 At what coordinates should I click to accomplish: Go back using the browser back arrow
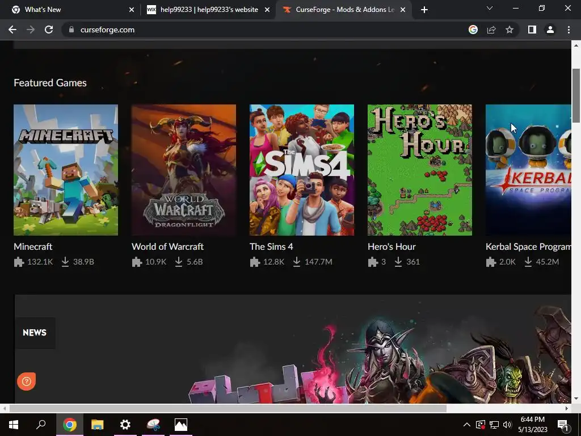click(12, 30)
